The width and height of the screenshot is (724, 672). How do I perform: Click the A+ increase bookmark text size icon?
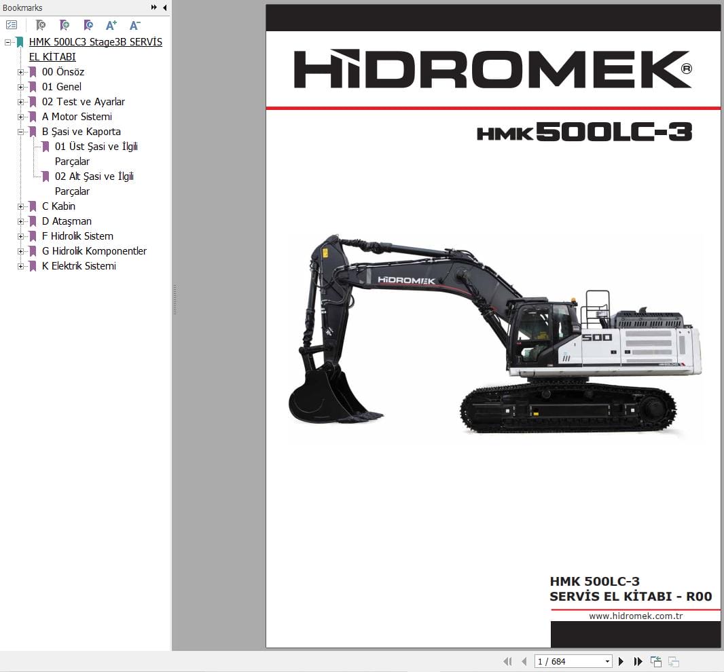point(111,25)
